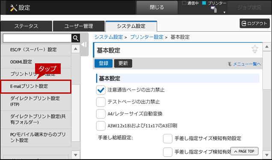This screenshot has height=160, width=272.
Task: Click the 閉じる button
Action: point(157,7)
